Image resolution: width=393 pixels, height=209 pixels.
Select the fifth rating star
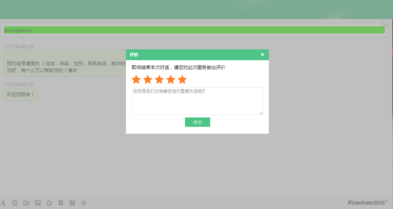pos(182,80)
